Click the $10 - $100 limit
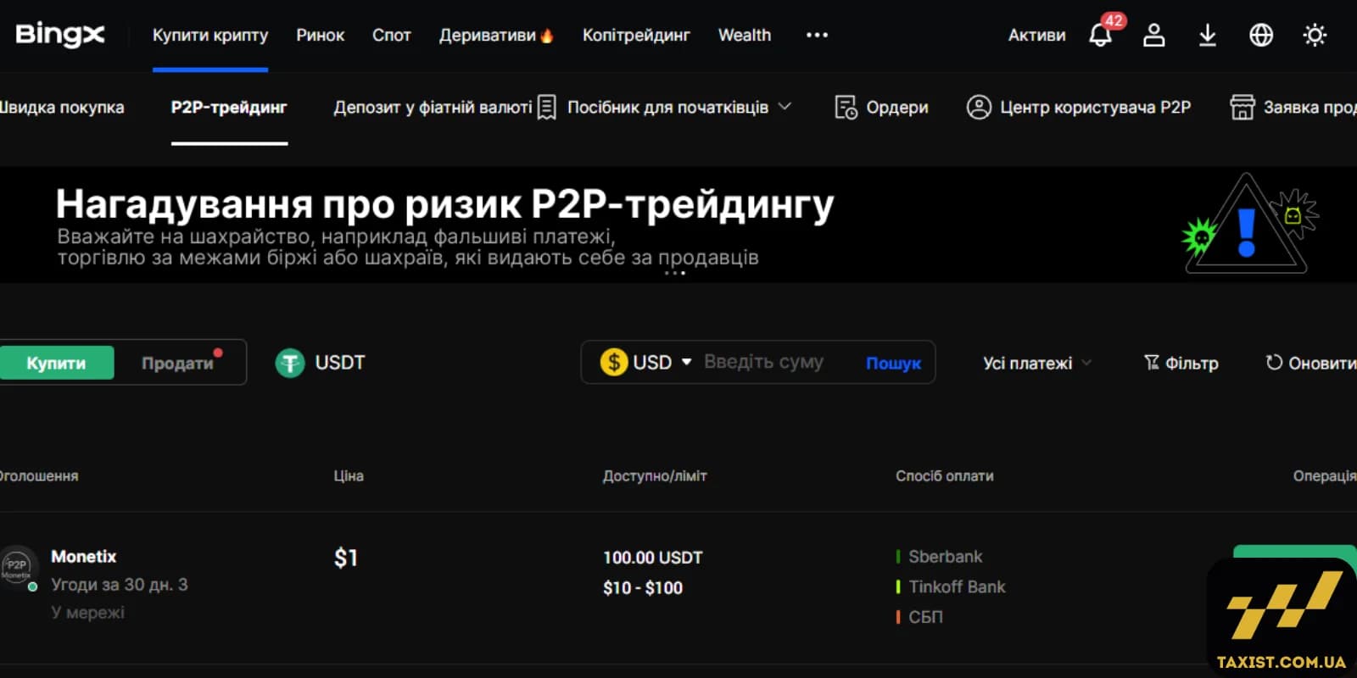Screen dimensions: 1357x678 click(x=643, y=587)
